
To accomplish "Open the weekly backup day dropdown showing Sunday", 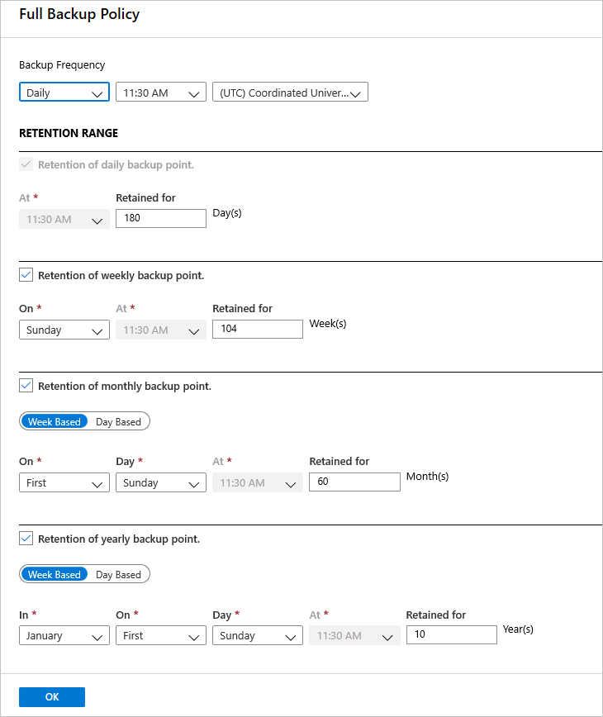I will tap(64, 329).
